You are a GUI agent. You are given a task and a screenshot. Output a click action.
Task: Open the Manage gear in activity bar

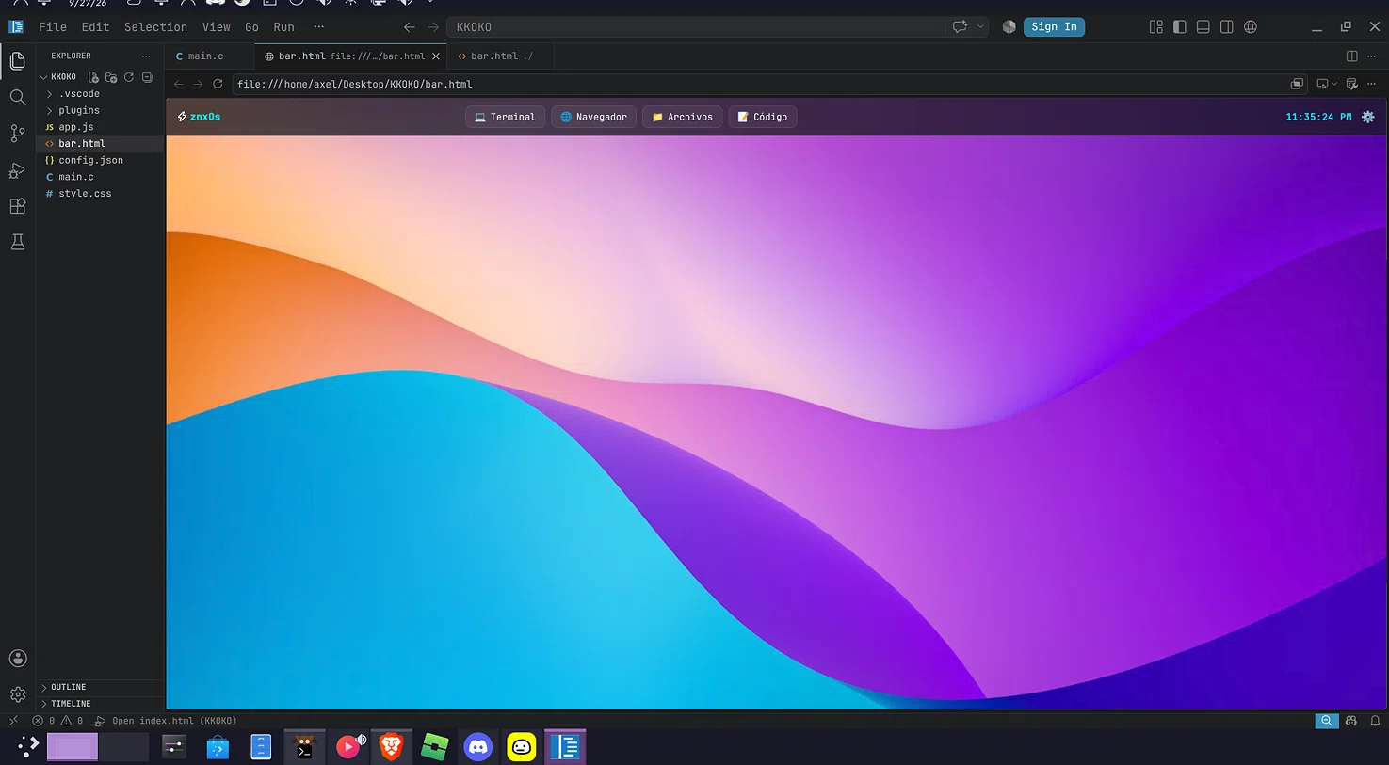[x=17, y=694]
